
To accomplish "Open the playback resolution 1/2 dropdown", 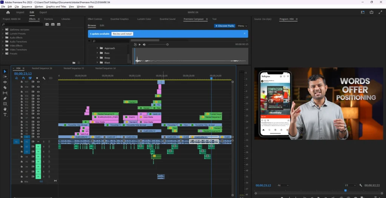I will [x=350, y=185].
